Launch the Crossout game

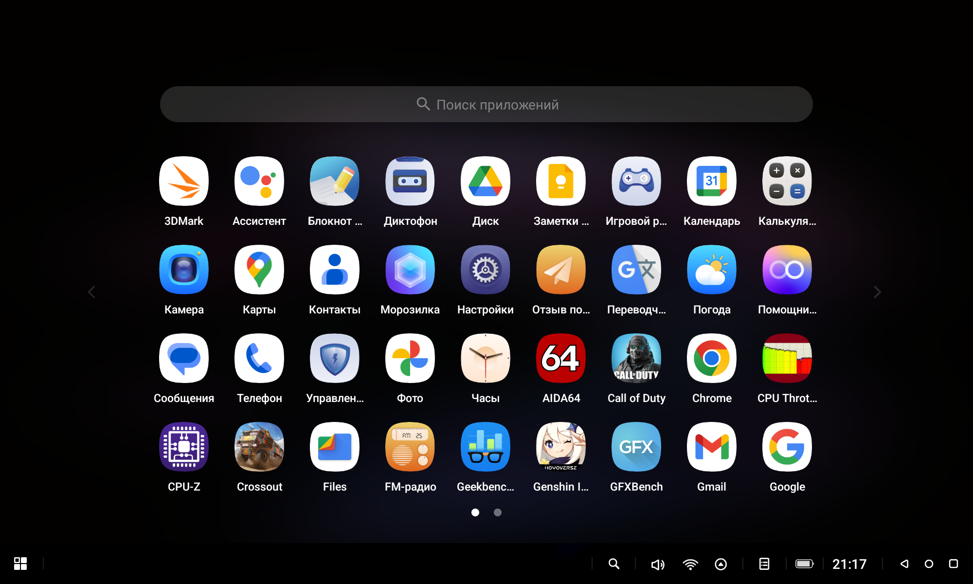259,447
